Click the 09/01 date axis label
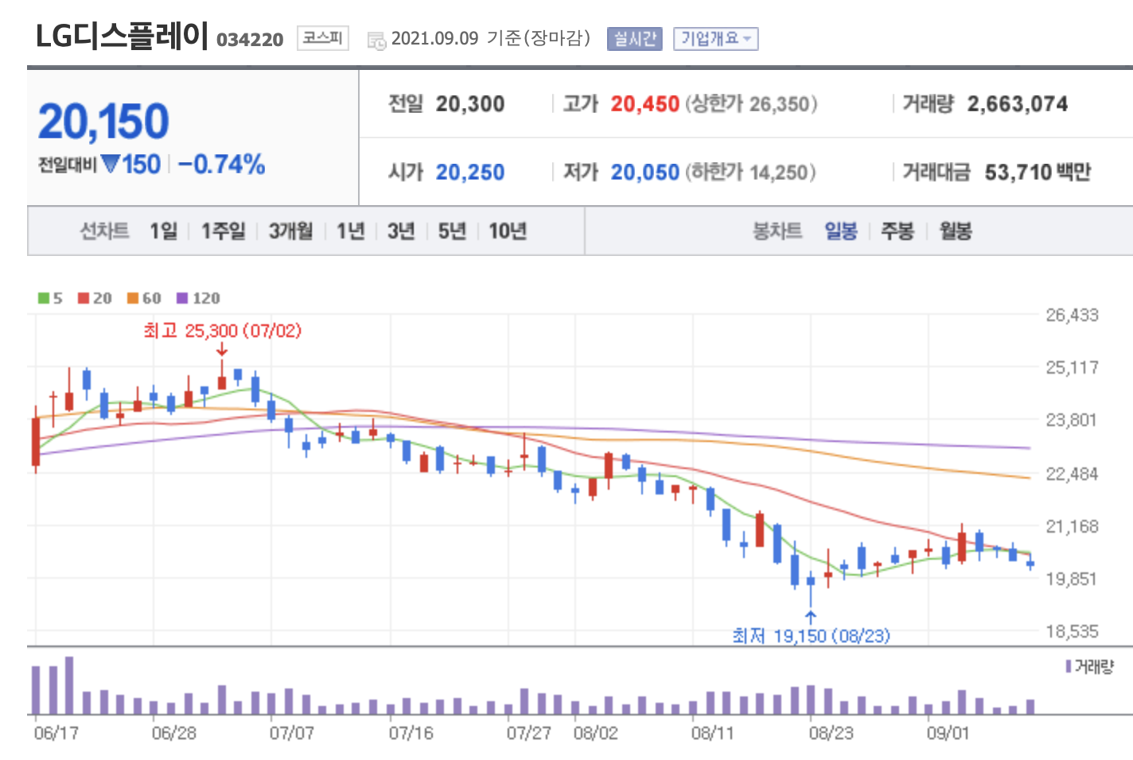The image size is (1133, 760). pyautogui.click(x=948, y=733)
